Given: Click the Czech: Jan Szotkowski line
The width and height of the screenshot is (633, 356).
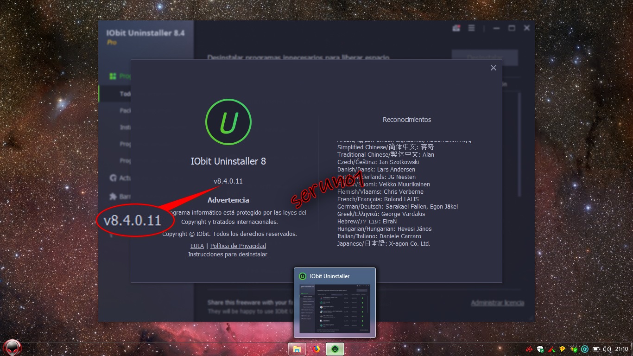Looking at the screenshot, I should (378, 162).
